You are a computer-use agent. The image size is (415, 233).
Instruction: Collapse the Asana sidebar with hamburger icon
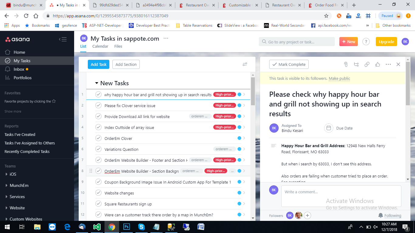click(63, 39)
